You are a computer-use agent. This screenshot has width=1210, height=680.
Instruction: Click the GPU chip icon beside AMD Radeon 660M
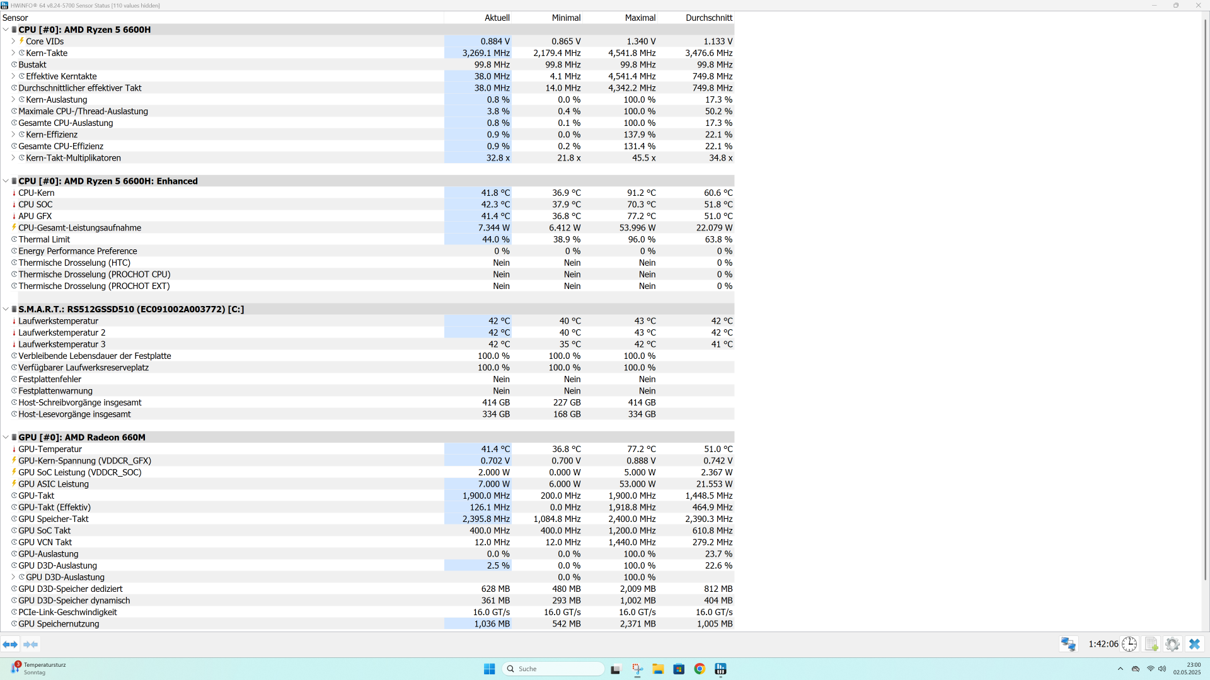point(14,437)
